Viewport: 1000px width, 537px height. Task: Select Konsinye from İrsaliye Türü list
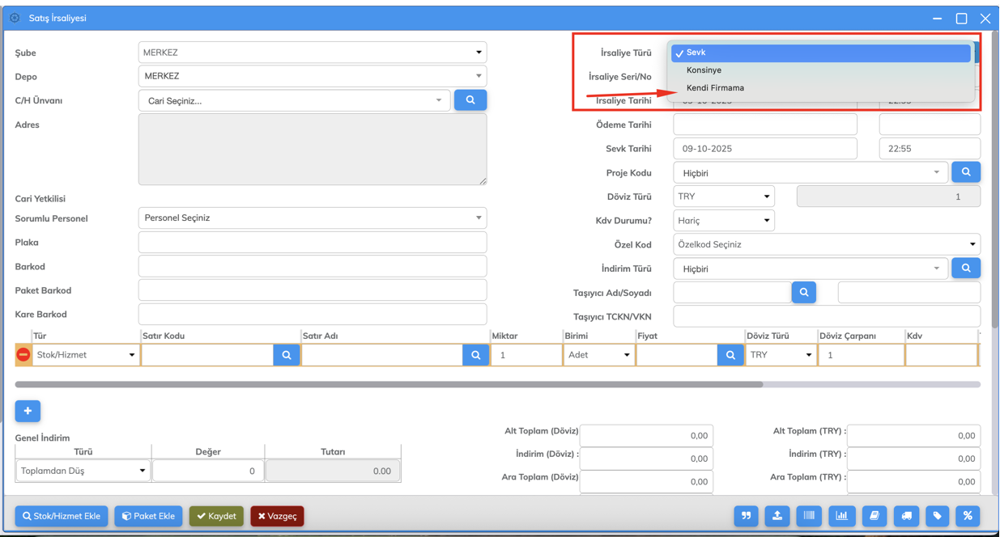[x=704, y=70]
